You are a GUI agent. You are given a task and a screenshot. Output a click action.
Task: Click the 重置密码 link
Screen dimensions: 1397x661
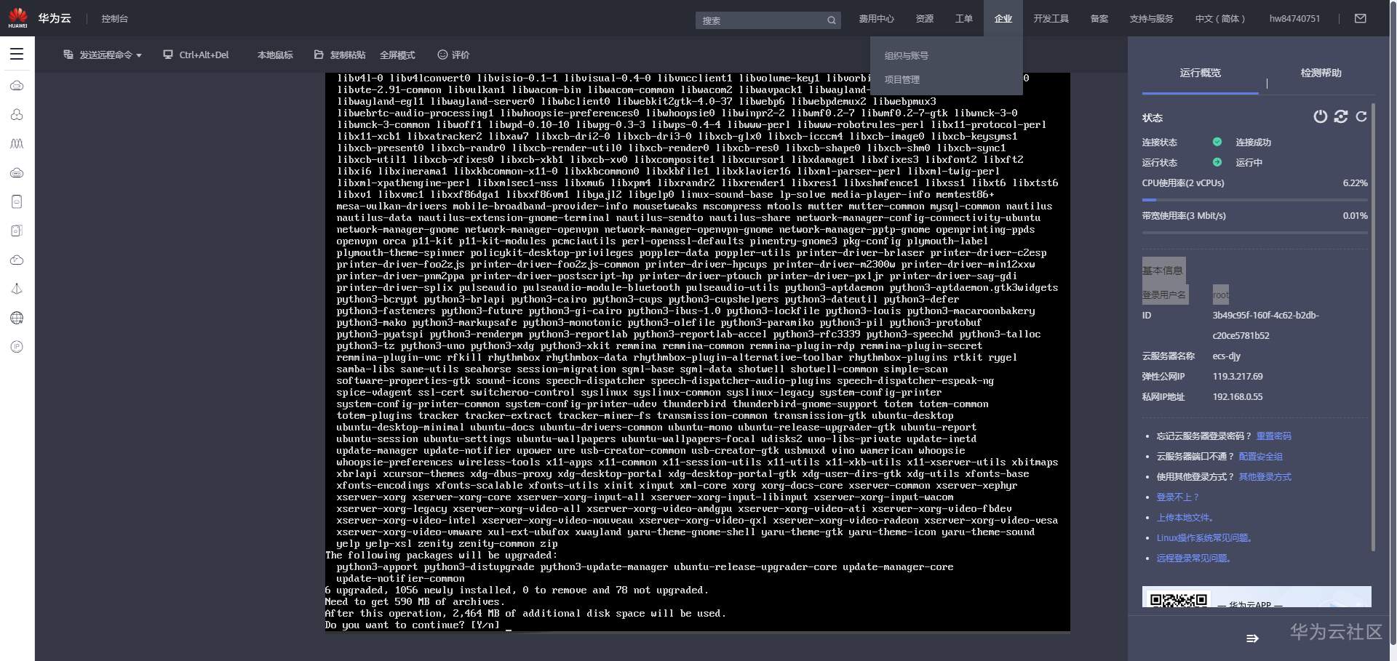(1273, 436)
